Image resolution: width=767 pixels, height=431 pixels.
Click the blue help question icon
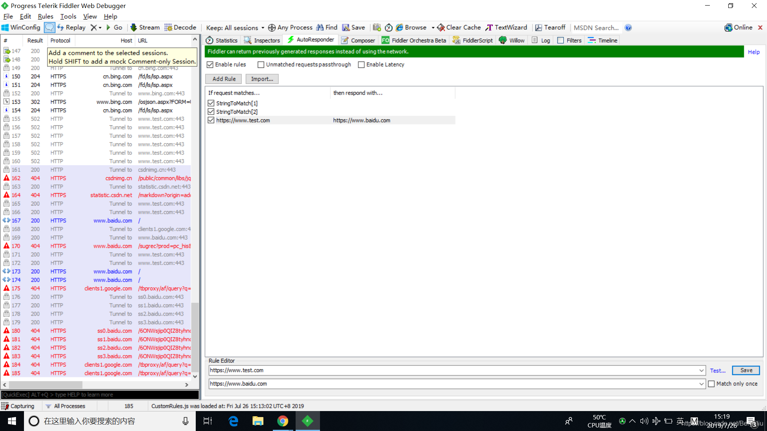click(628, 28)
